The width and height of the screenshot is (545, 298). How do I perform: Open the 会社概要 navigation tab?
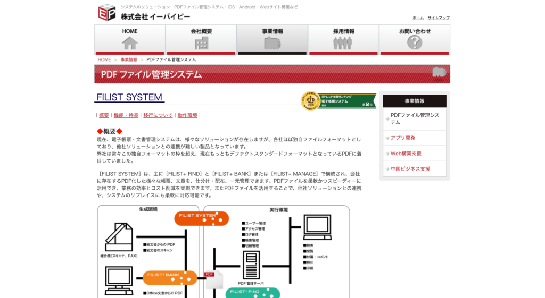coord(201,39)
